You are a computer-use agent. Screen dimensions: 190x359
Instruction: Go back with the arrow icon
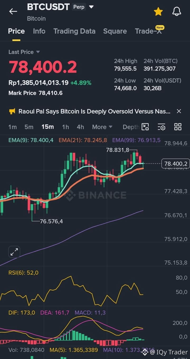pyautogui.click(x=13, y=11)
